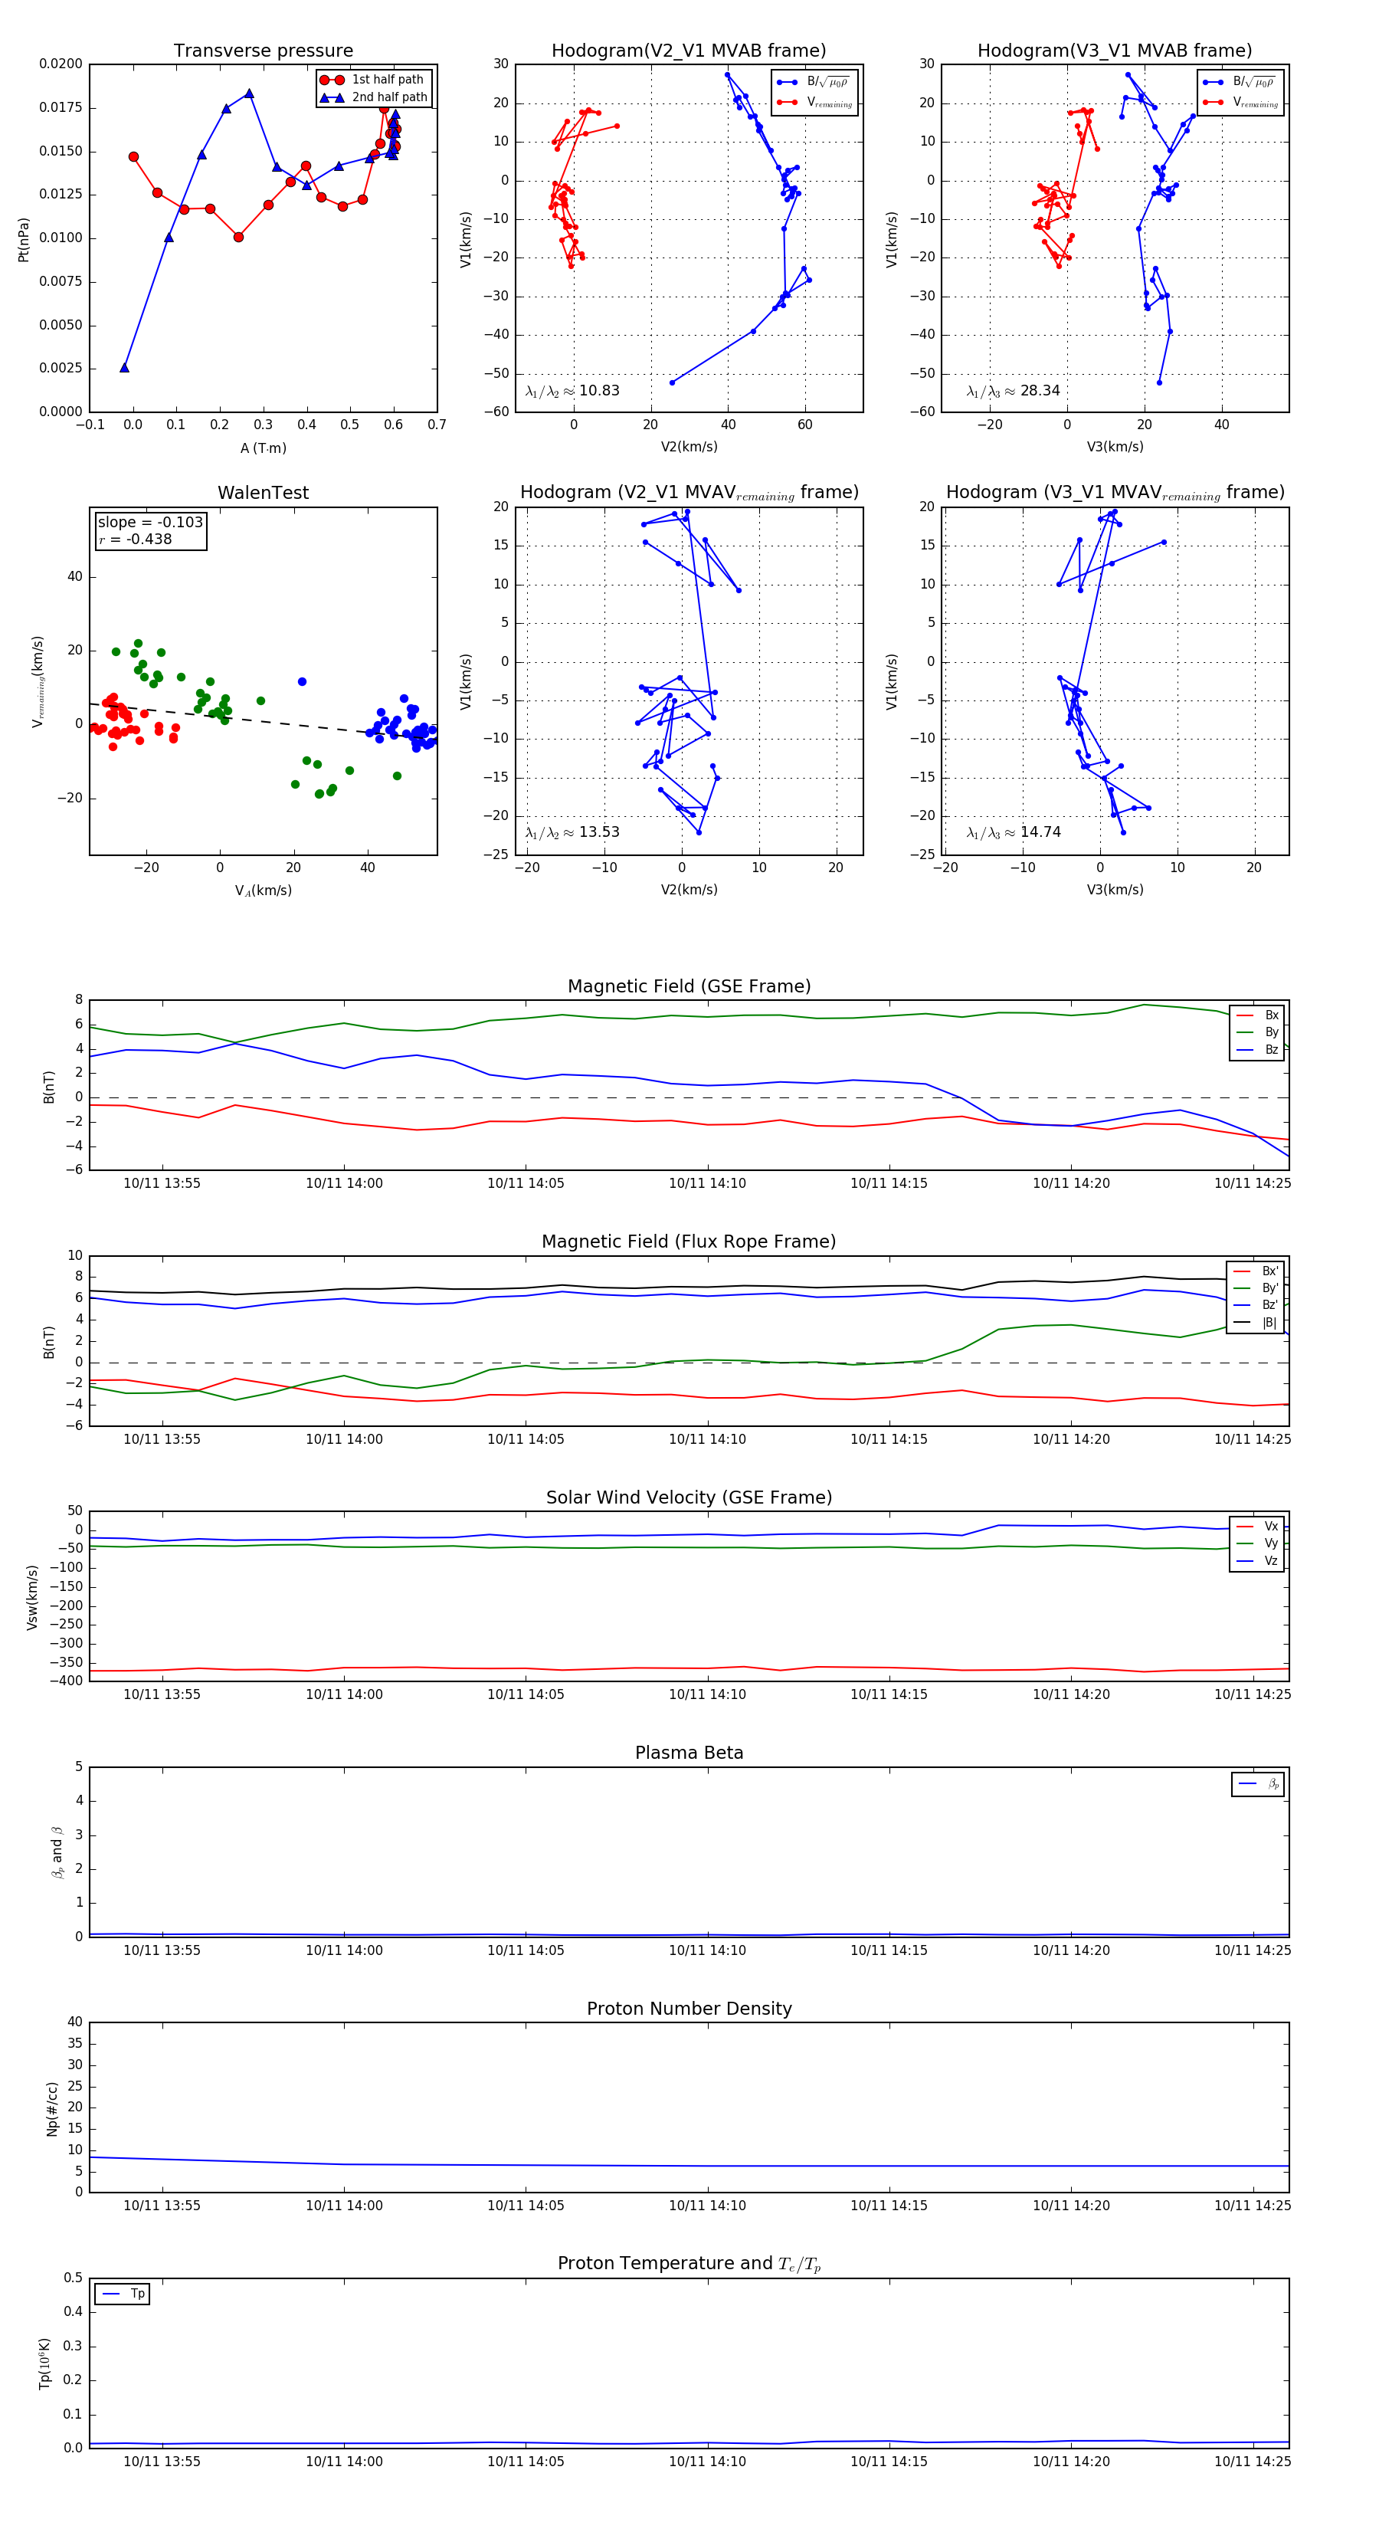Click '10/11 14:25' tick under GSE Magnetic Field plot
This screenshot has width=1379, height=2529.
pos(1253,1184)
